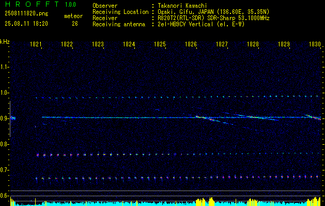Click the 1826 time marker
The height and width of the screenshot is (206, 325).
(191, 44)
